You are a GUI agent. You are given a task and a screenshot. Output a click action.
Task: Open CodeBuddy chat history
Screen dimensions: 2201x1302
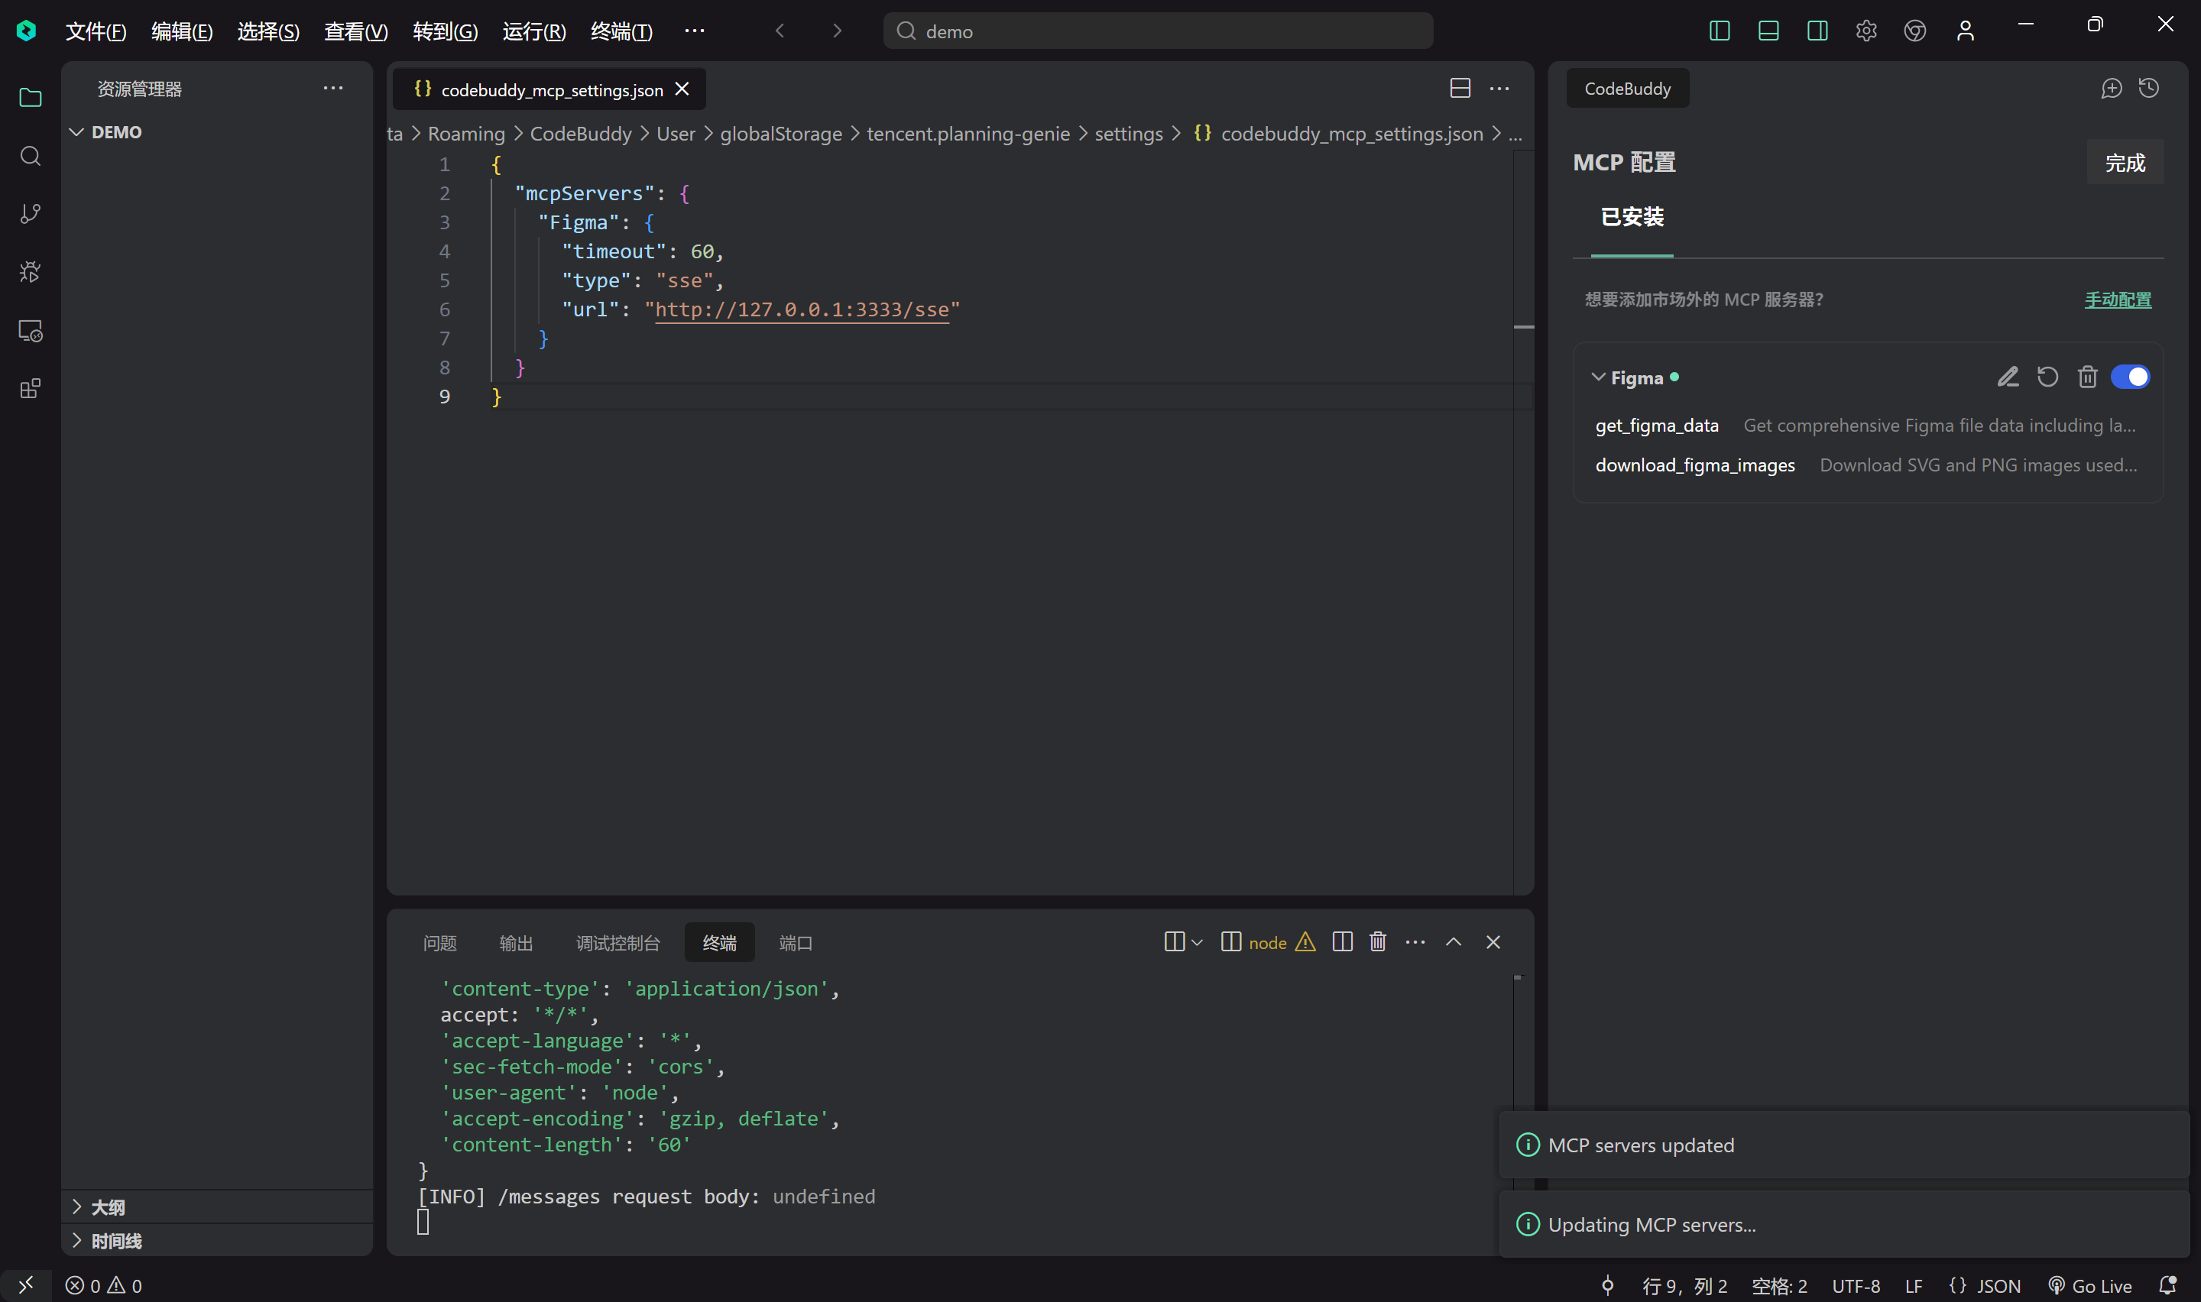2148,89
